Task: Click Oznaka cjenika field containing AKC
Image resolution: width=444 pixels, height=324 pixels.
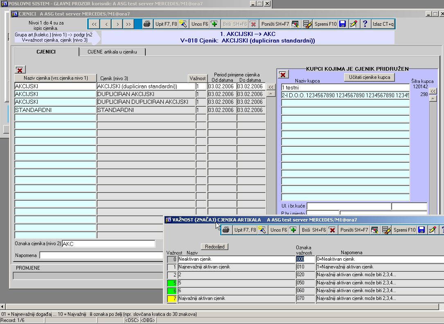Action: click(108, 244)
